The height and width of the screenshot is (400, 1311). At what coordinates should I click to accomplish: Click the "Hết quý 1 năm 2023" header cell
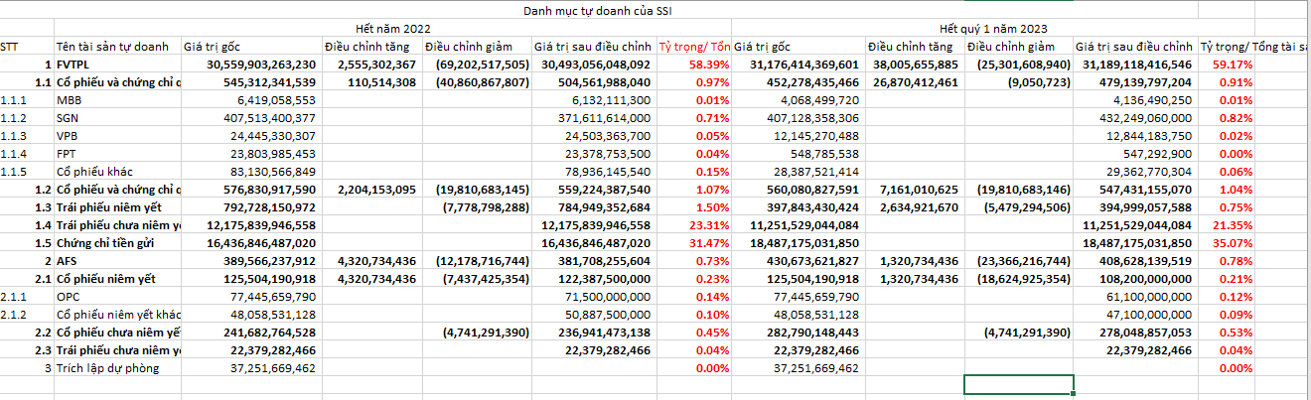pyautogui.click(x=994, y=28)
